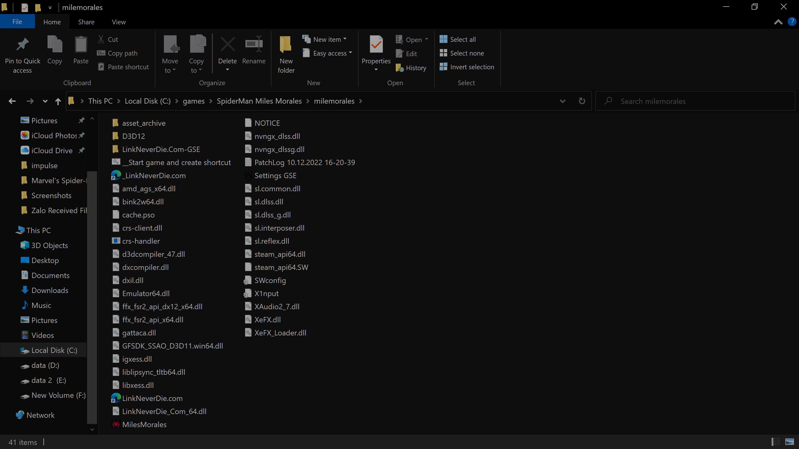The height and width of the screenshot is (449, 799).
Task: Click the Refresh button beside the address bar
Action: tap(582, 101)
